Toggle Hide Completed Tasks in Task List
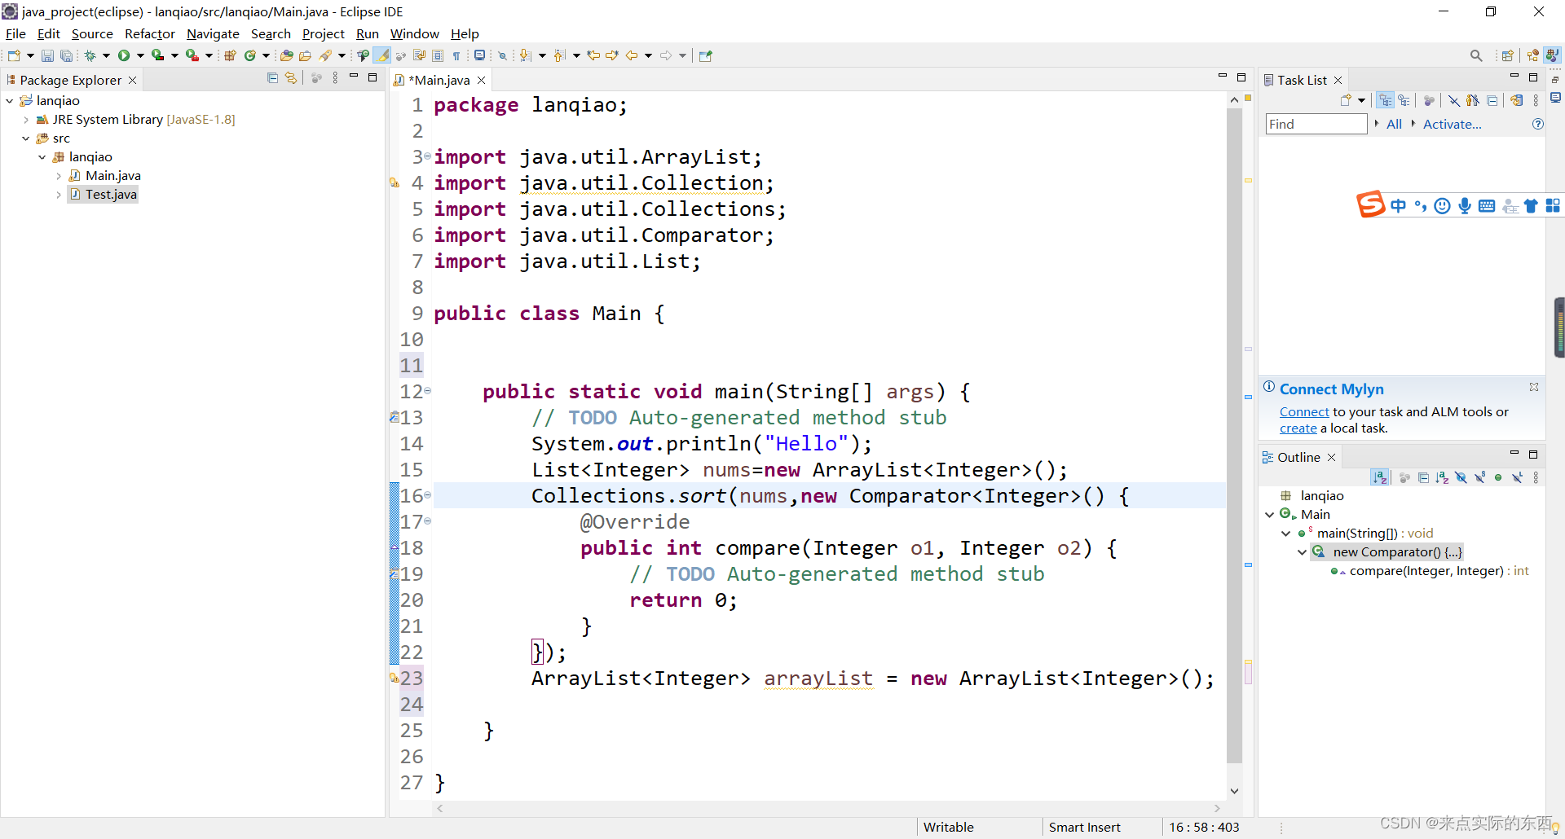This screenshot has width=1565, height=839. coord(1454,100)
